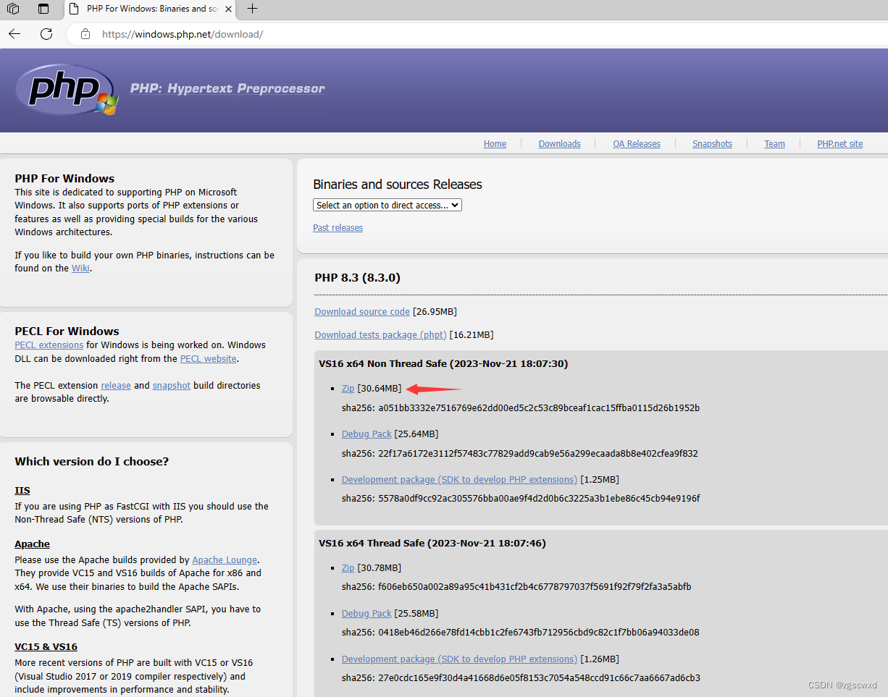Open the Team navigation link
The width and height of the screenshot is (888, 697).
click(x=774, y=144)
